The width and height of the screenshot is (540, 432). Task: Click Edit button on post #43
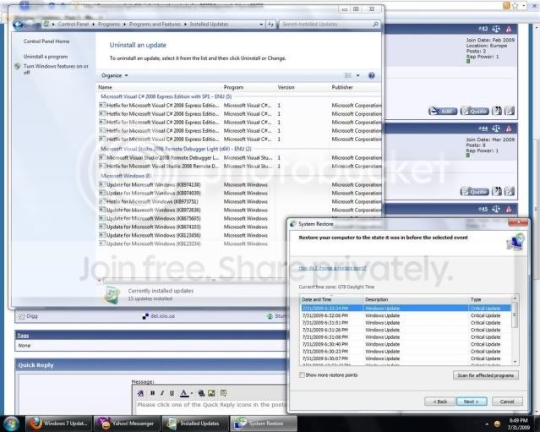(x=443, y=111)
